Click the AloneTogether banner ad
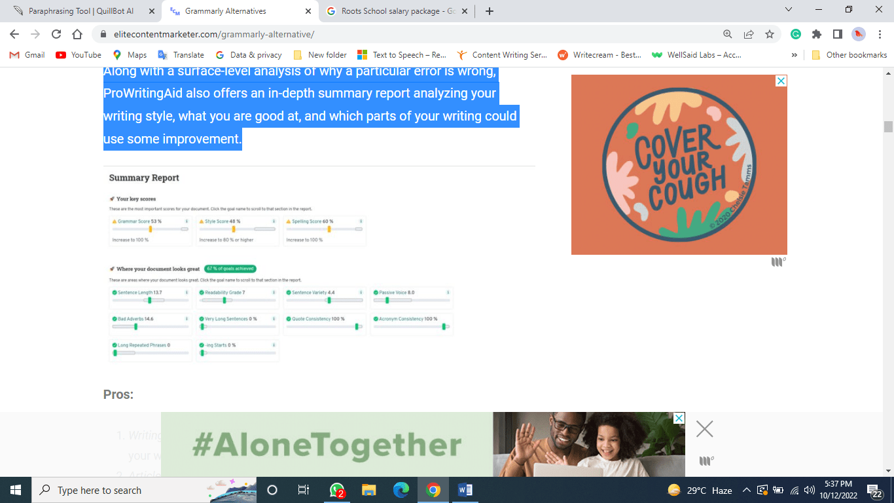 [423, 444]
